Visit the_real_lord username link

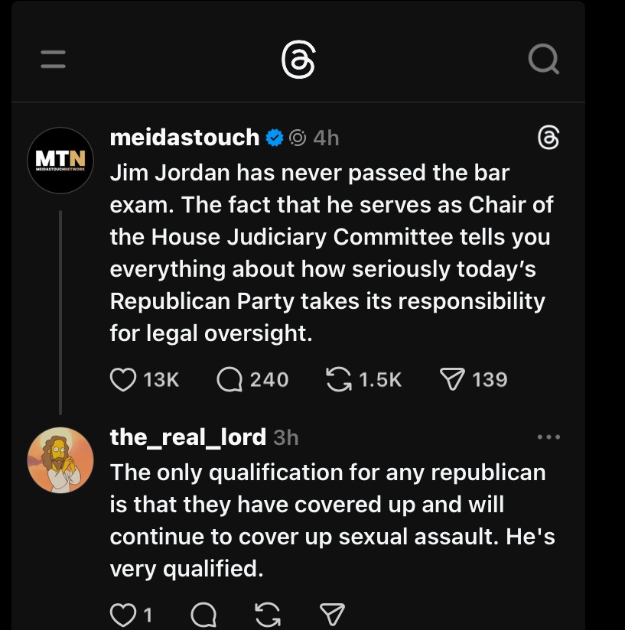[187, 437]
